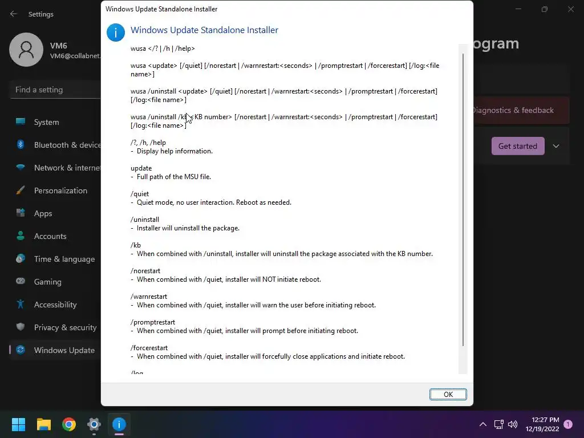Open the Windows Start menu
The height and width of the screenshot is (438, 584).
coord(18,424)
